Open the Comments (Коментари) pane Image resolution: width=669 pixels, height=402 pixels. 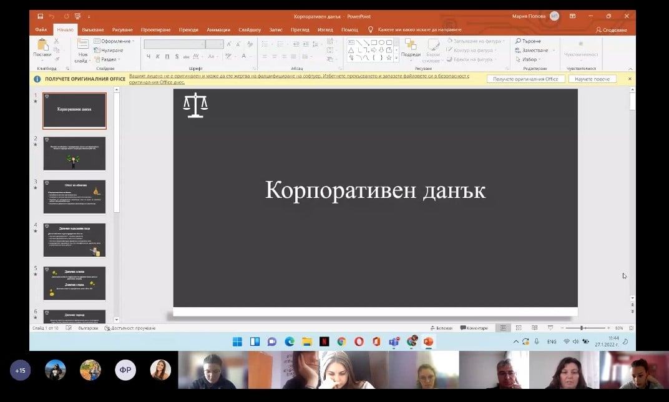[x=474, y=328]
